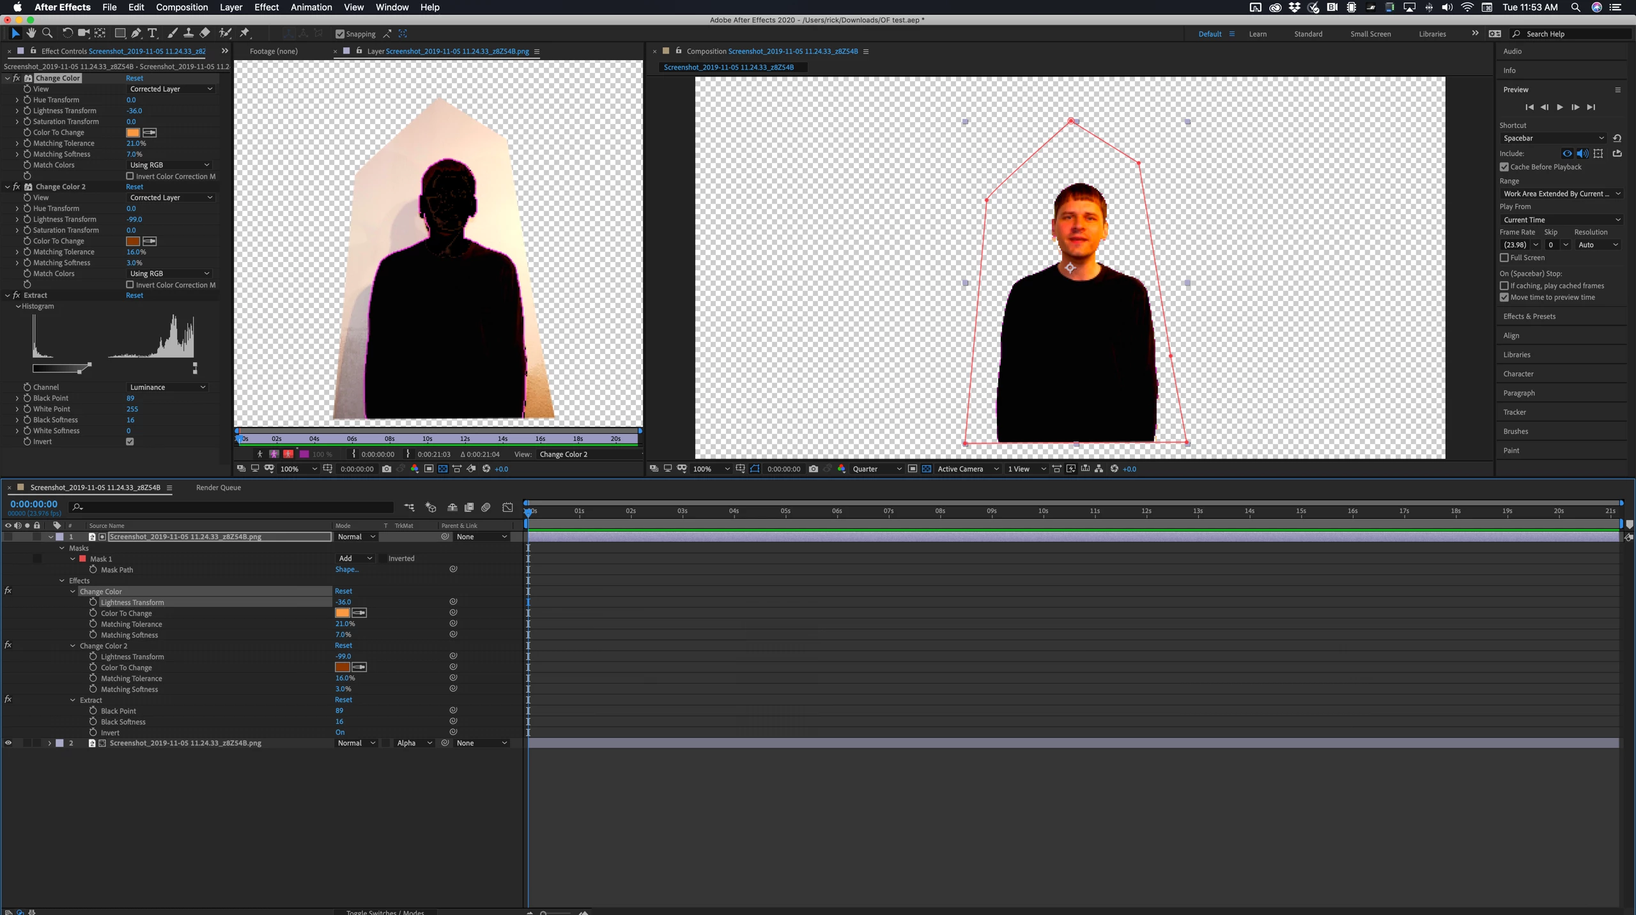The height and width of the screenshot is (915, 1636).
Task: Toggle visibility of layer 2
Action: [8, 743]
